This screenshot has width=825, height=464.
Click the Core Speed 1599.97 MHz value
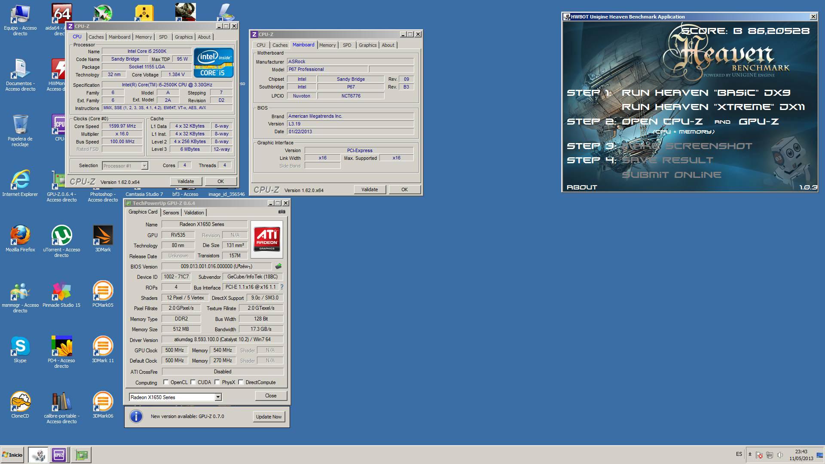[122, 126]
